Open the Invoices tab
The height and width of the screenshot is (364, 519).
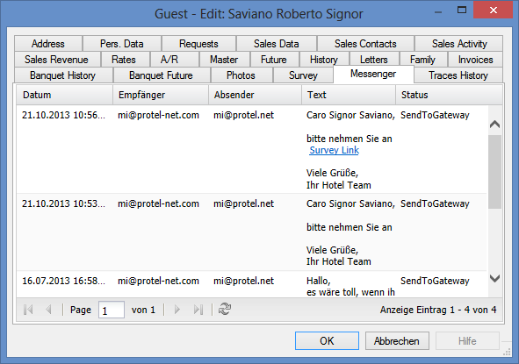pyautogui.click(x=476, y=60)
